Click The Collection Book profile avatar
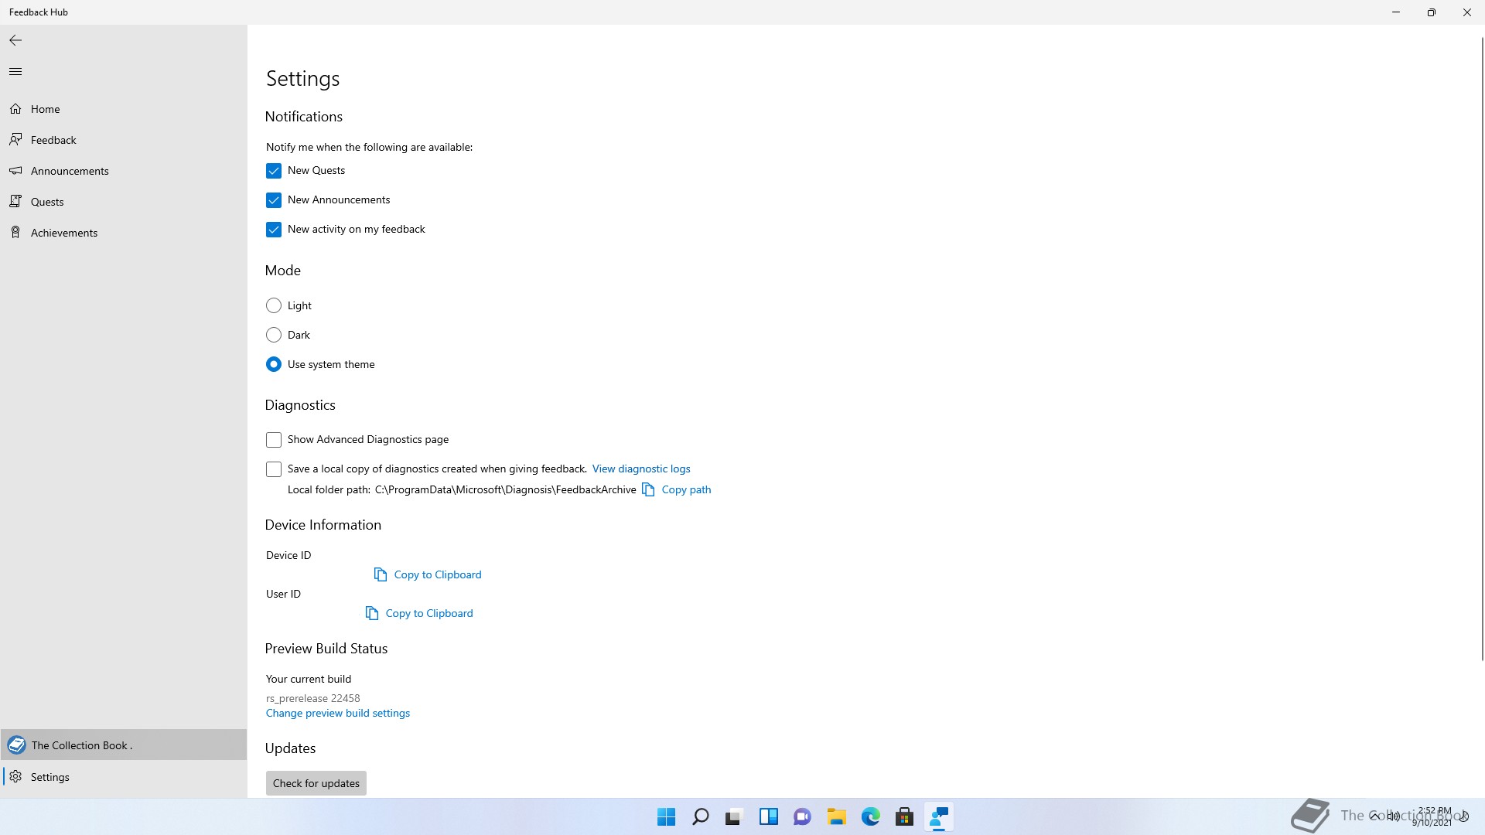1485x835 pixels. (16, 745)
